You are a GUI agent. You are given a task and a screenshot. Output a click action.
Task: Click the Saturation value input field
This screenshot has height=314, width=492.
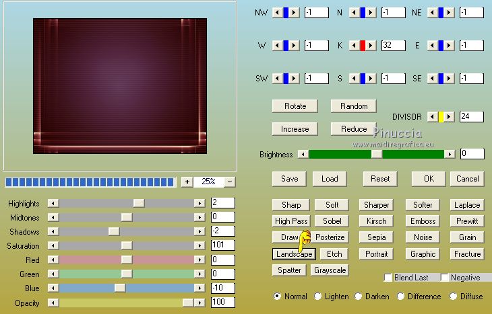223,245
